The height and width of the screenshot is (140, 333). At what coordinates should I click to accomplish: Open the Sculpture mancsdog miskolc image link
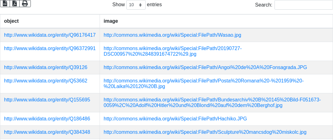coord(205,132)
